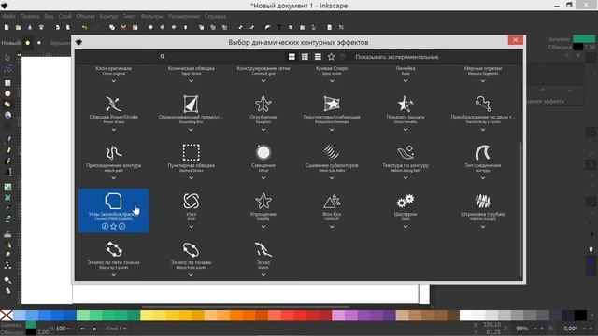Select star mode next to Новый
The image size is (598, 336).
click(39, 43)
